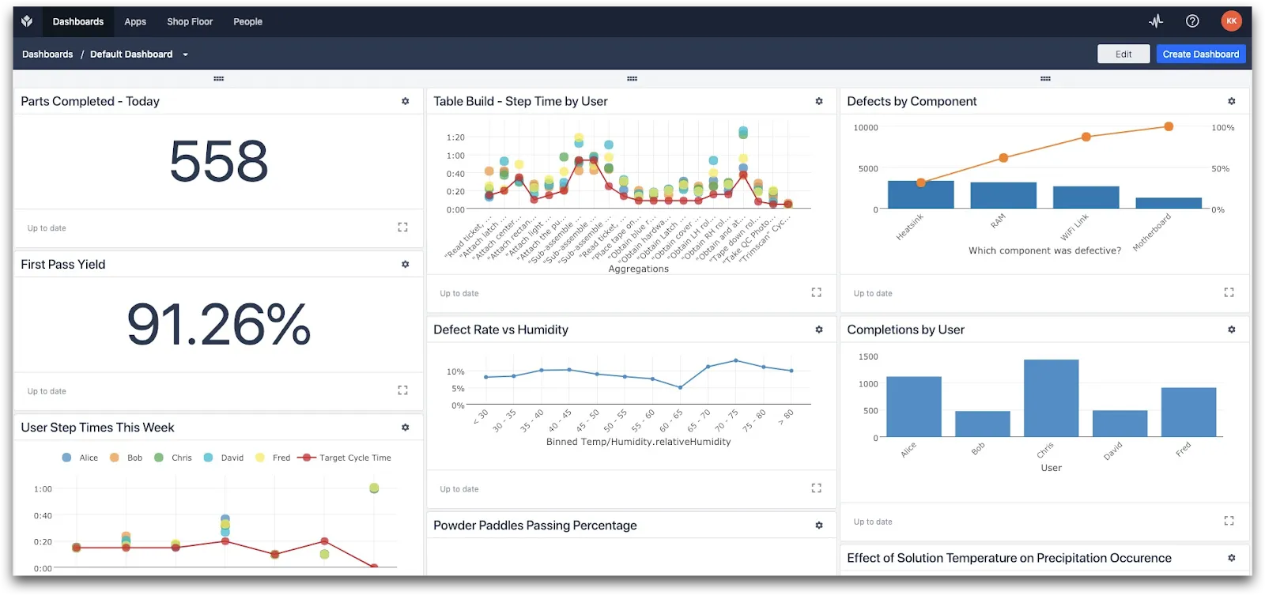
Task: Open the People menu
Action: tap(247, 21)
